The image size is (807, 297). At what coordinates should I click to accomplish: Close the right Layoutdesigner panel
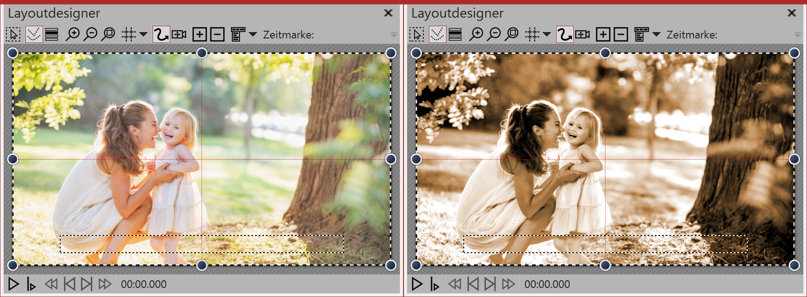tap(792, 13)
